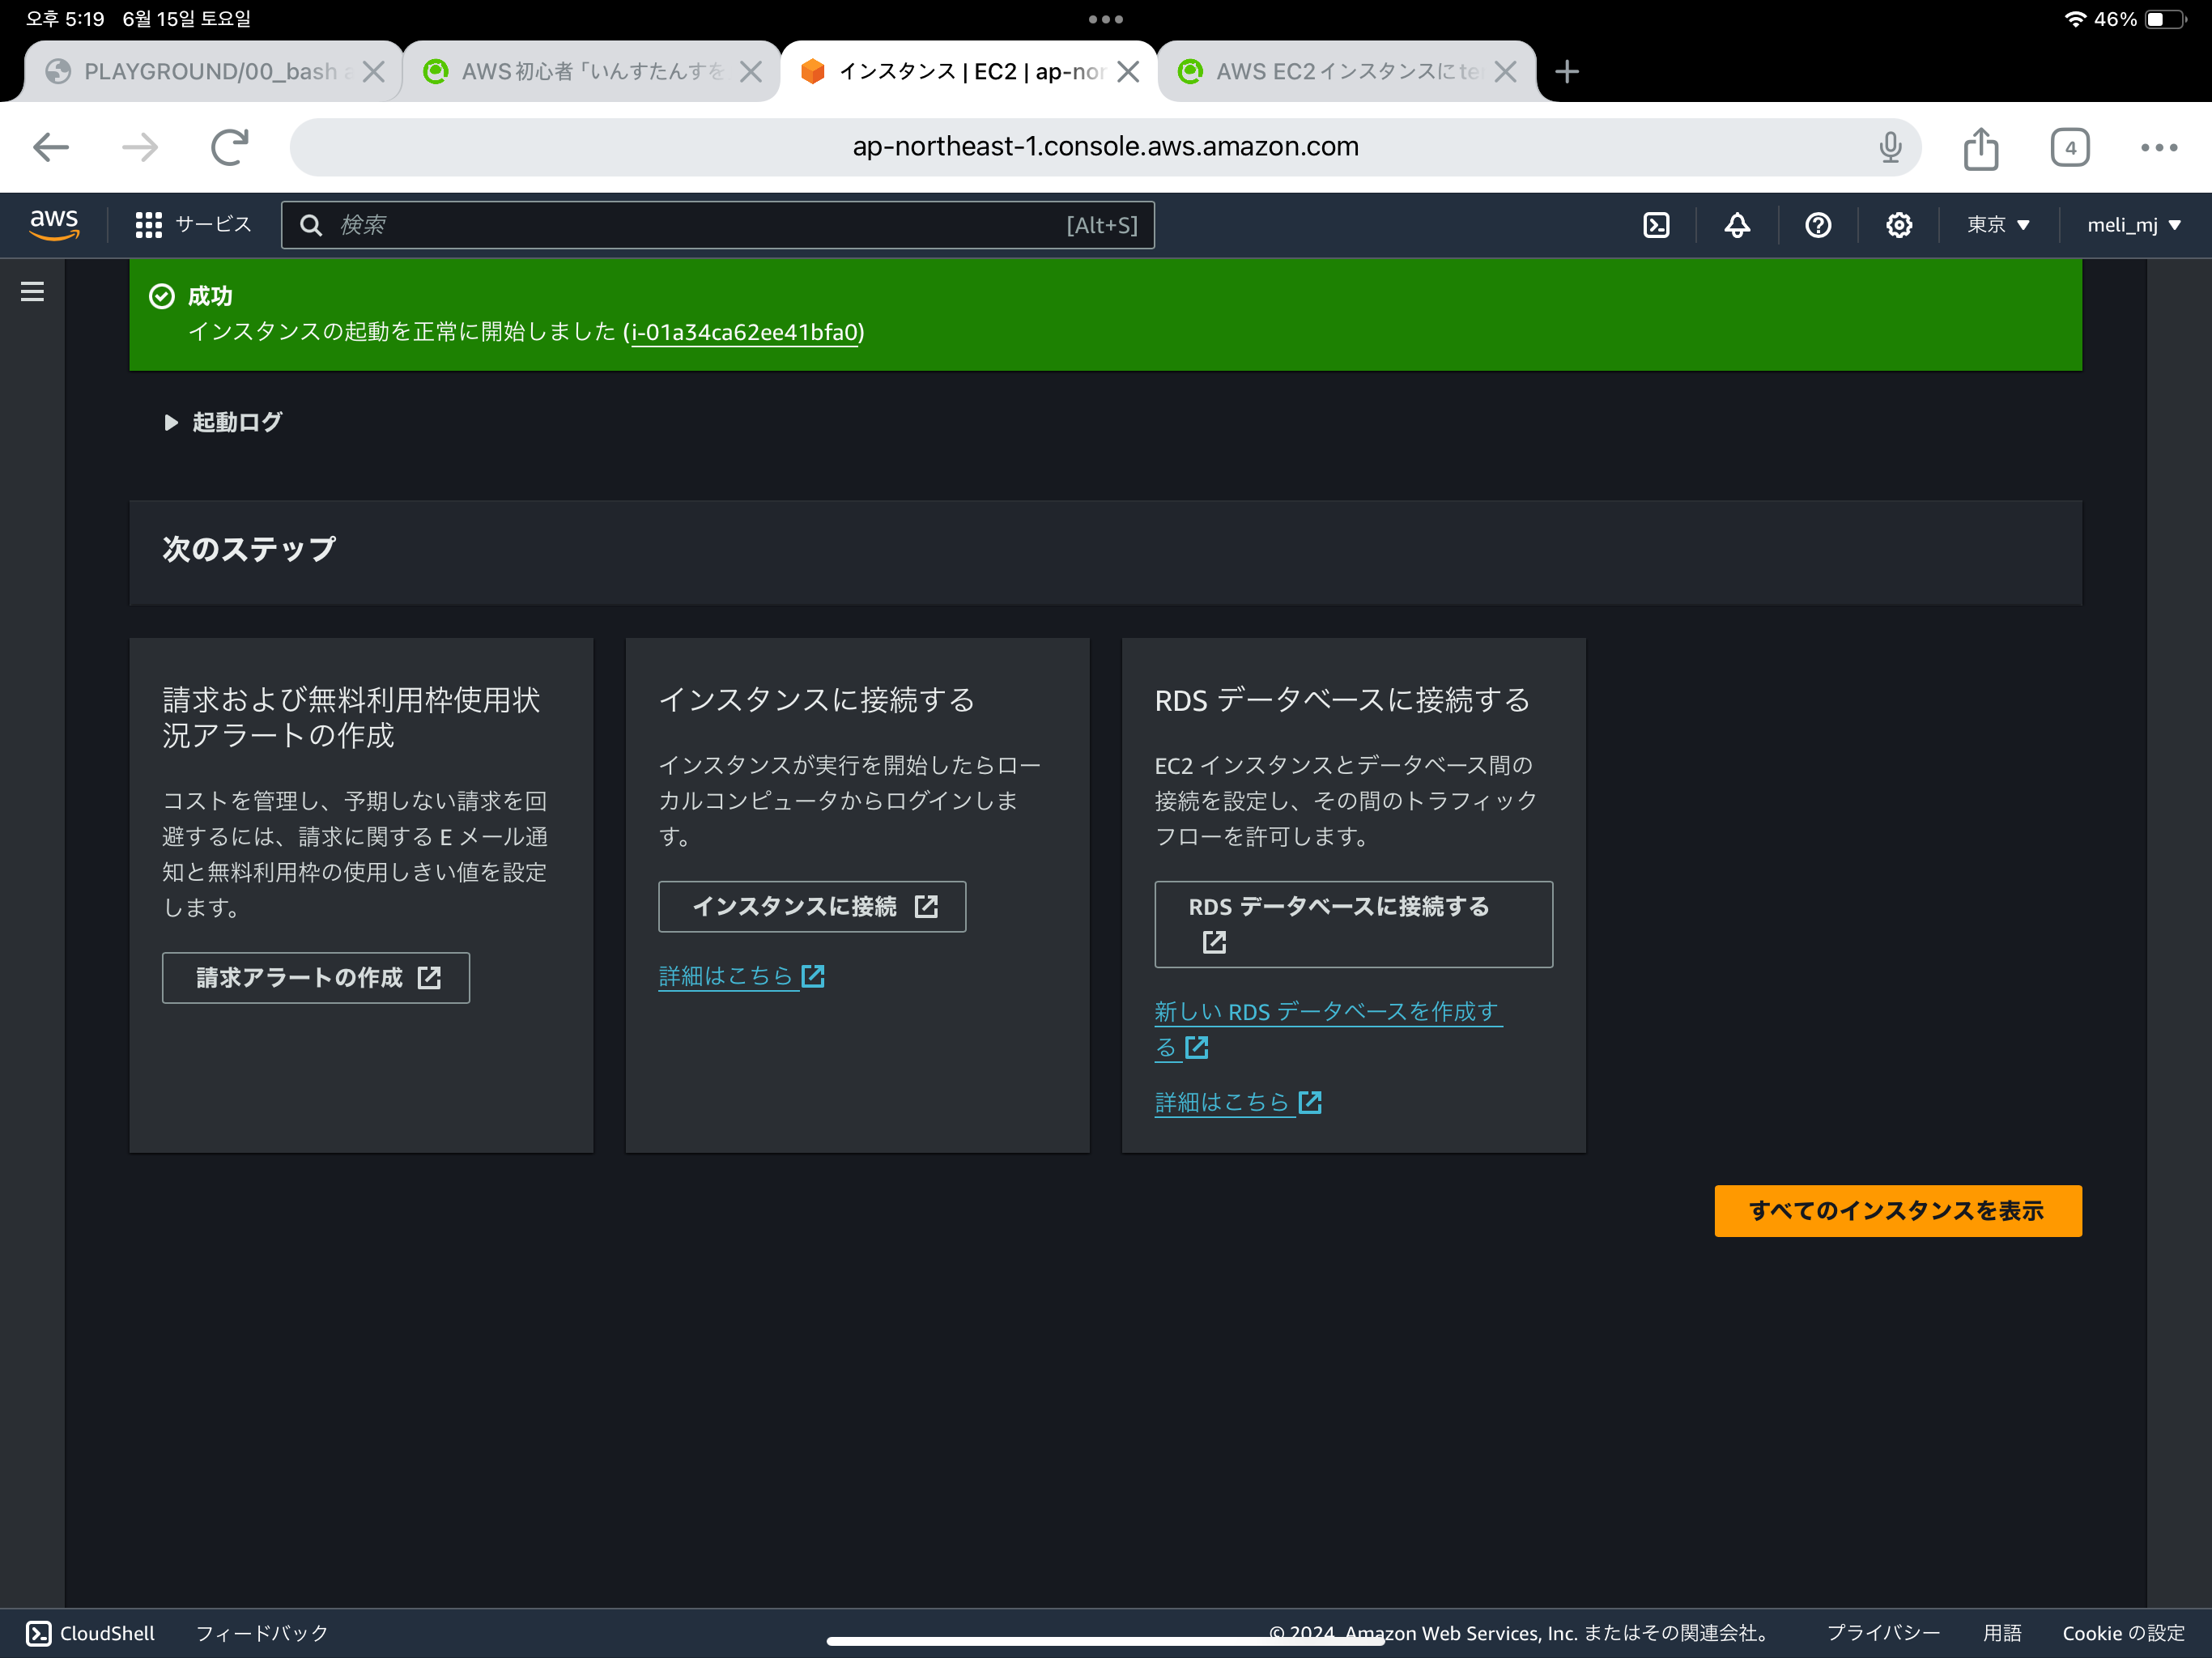This screenshot has width=2212, height=1658.
Task: Click the browser reload icon
Action: point(229,148)
